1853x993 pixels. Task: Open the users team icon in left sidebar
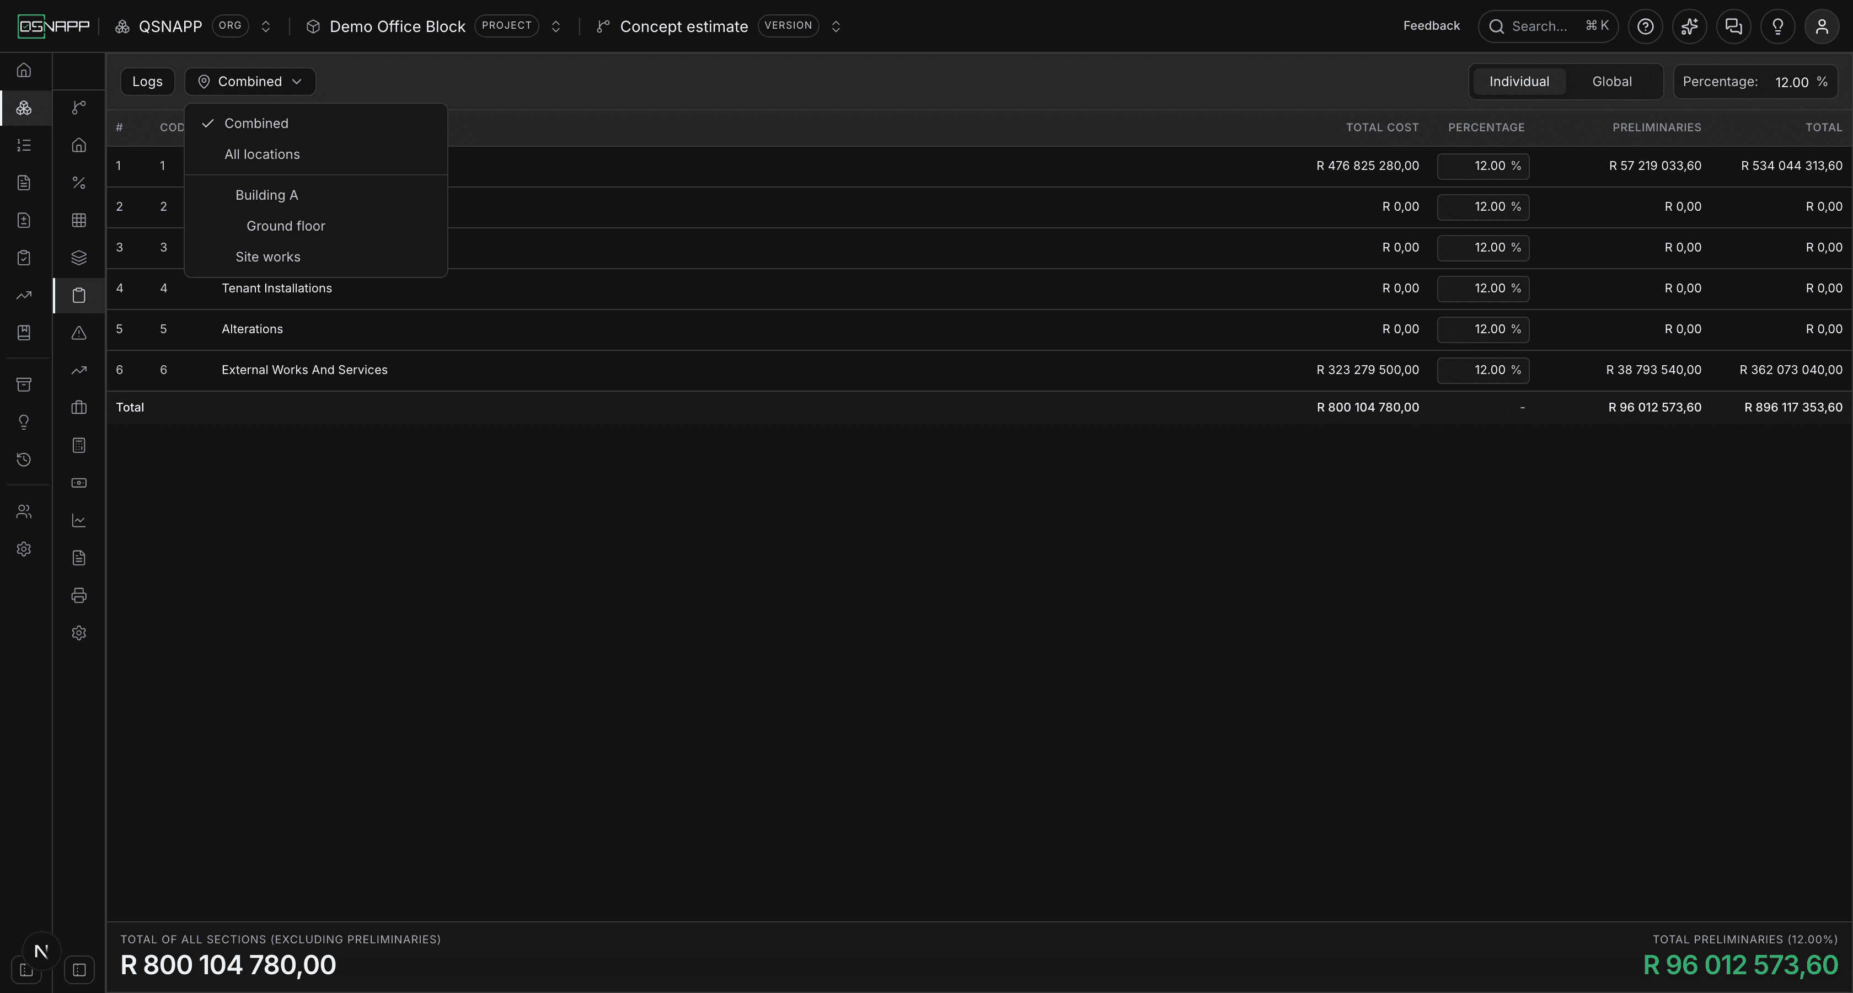tap(24, 511)
